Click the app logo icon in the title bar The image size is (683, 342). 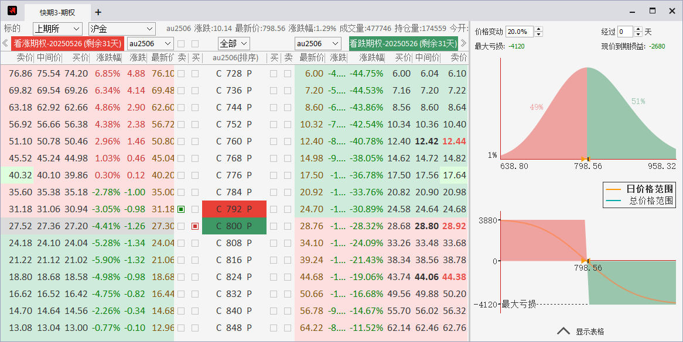pyautogui.click(x=12, y=11)
